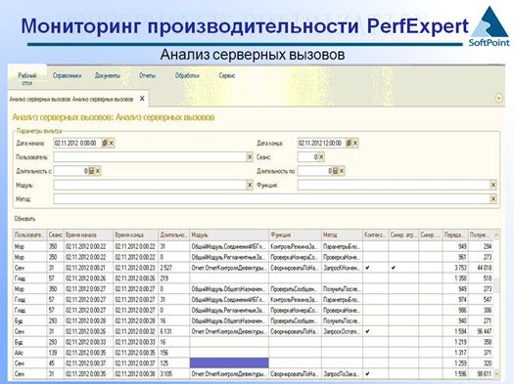The image size is (514, 384).
Task: Click the Обновить button
Action: click(x=24, y=219)
